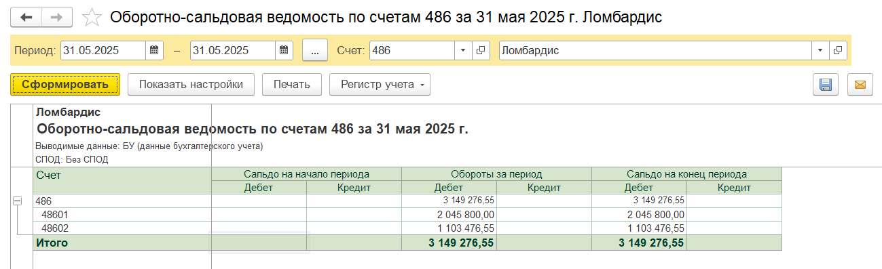Select the 48602 debit turnover cell
This screenshot has height=269, width=882.
(x=449, y=228)
